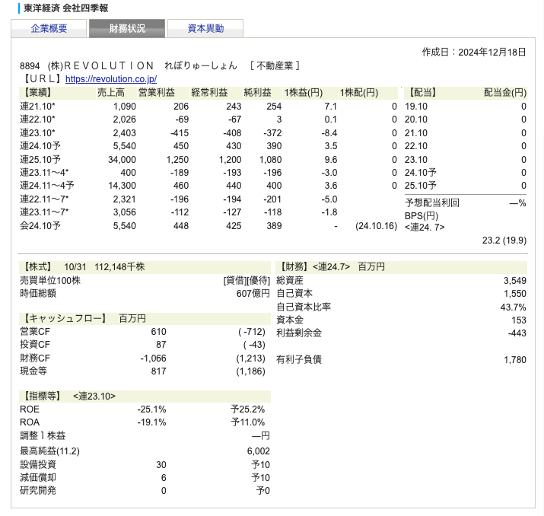Click the 経常利益 column header
The width and height of the screenshot is (544, 516).
click(209, 93)
